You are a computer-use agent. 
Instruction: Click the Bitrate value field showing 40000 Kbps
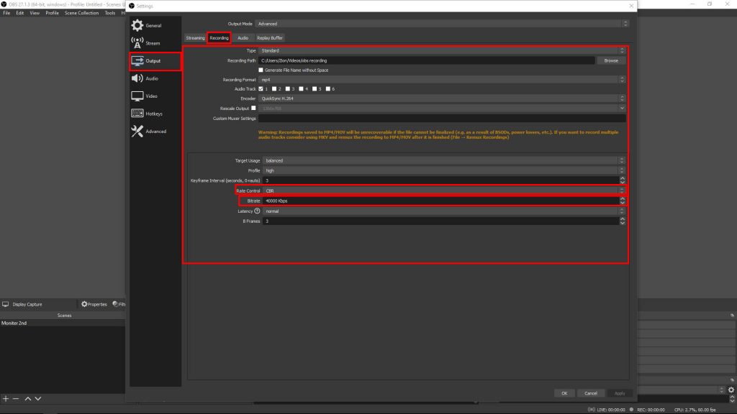pos(441,201)
